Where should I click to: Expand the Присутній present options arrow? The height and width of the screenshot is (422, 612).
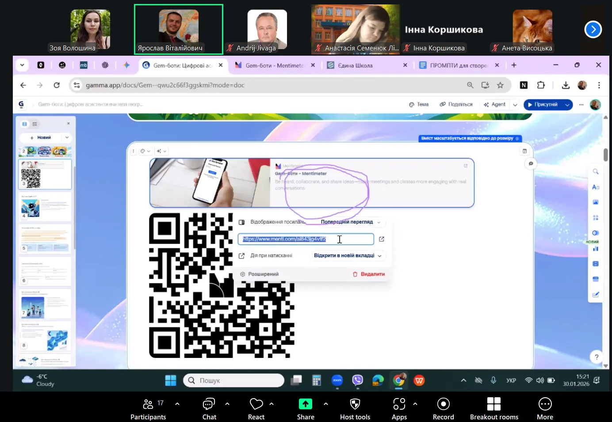click(567, 105)
